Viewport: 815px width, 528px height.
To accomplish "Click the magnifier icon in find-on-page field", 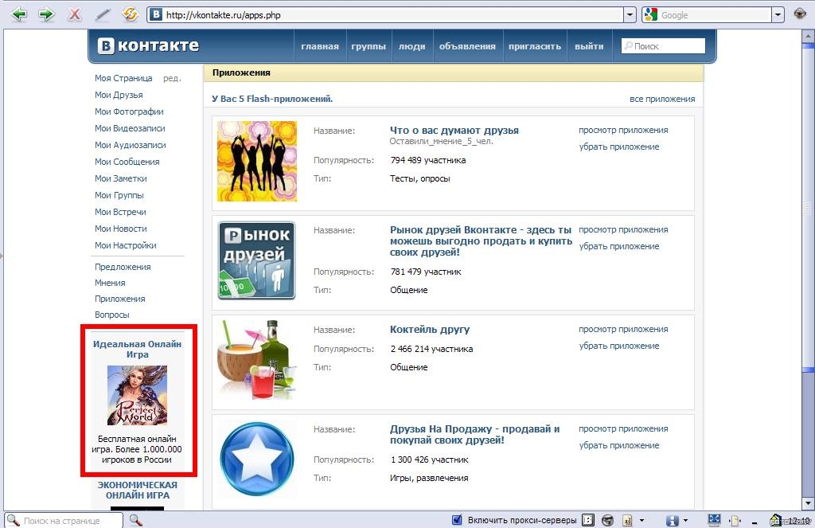I will point(13,520).
